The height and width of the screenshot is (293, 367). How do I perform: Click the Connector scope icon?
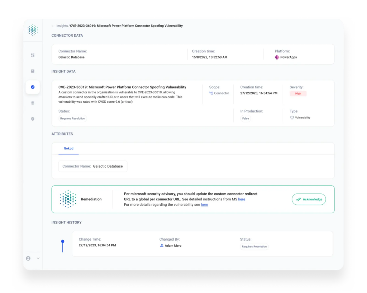211,93
